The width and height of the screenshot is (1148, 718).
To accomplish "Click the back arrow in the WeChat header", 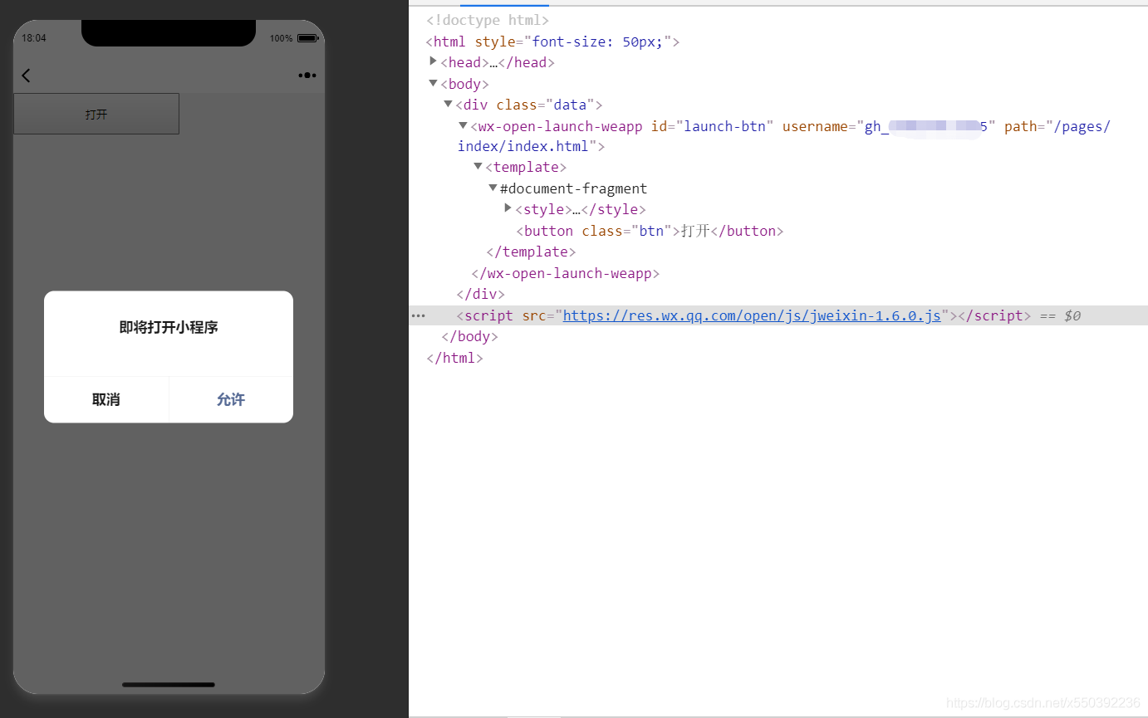I will click(x=26, y=75).
